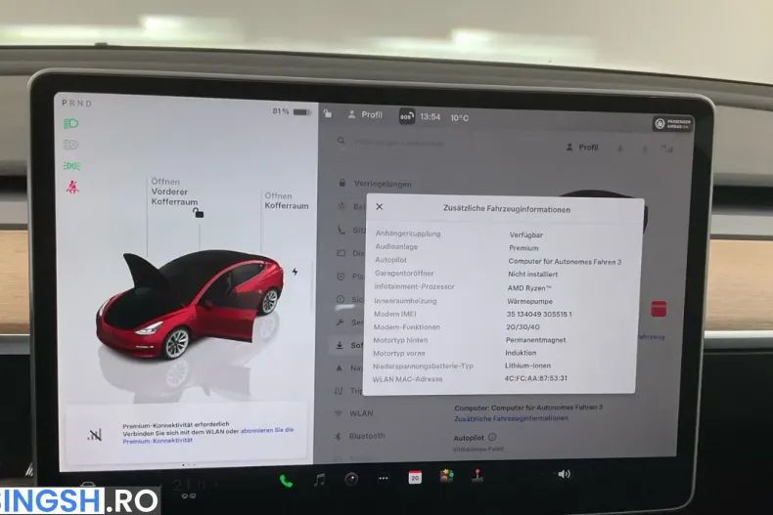Screen dimensions: 773x515
Task: Select the 'Permanentmagnet' value
Action: tap(535, 340)
